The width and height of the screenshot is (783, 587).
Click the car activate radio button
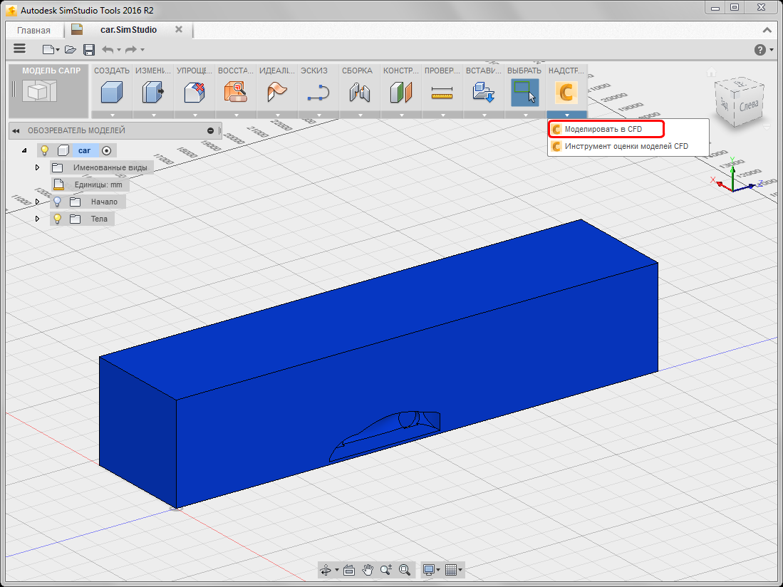[x=106, y=150]
